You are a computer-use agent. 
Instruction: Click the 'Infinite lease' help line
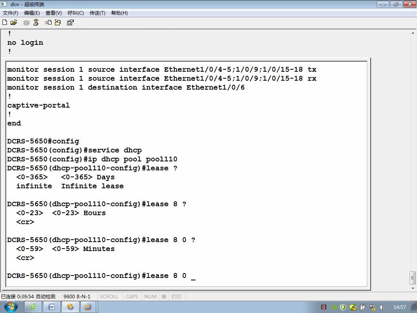coord(70,186)
